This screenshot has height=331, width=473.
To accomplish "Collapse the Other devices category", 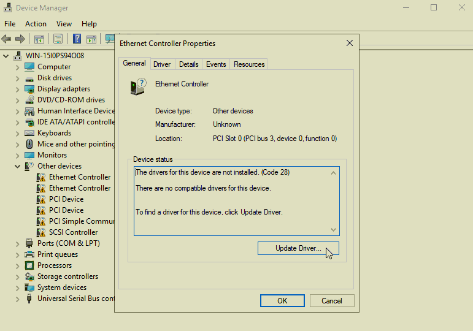I will point(17,166).
